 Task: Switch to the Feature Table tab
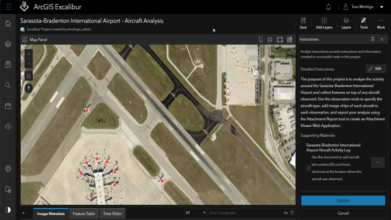click(84, 213)
